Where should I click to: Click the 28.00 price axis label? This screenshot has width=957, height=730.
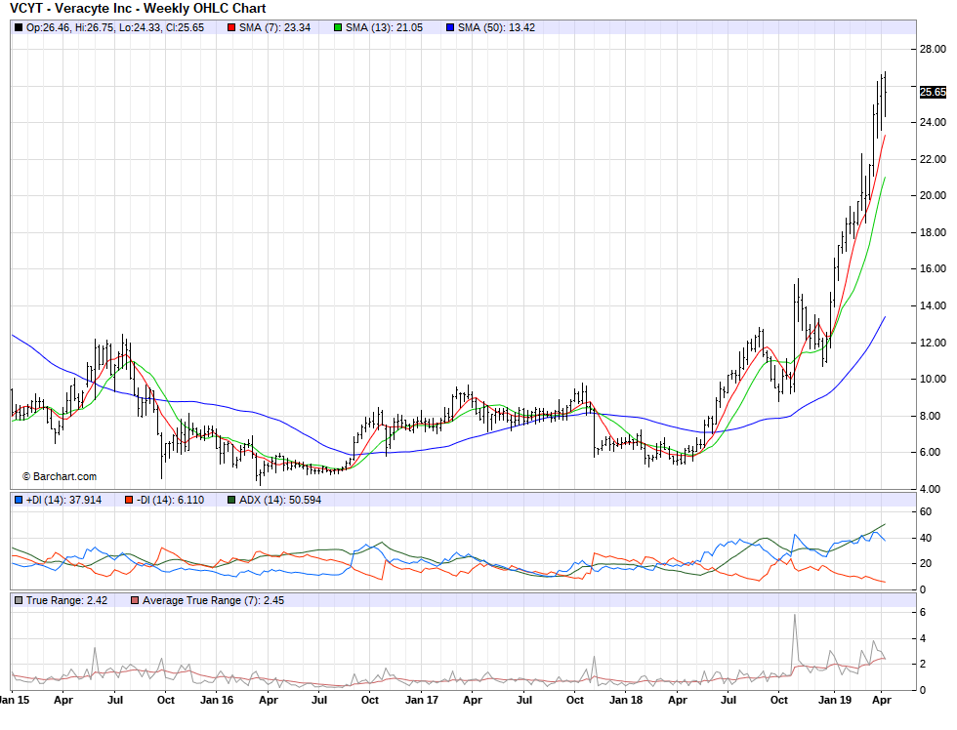point(933,50)
